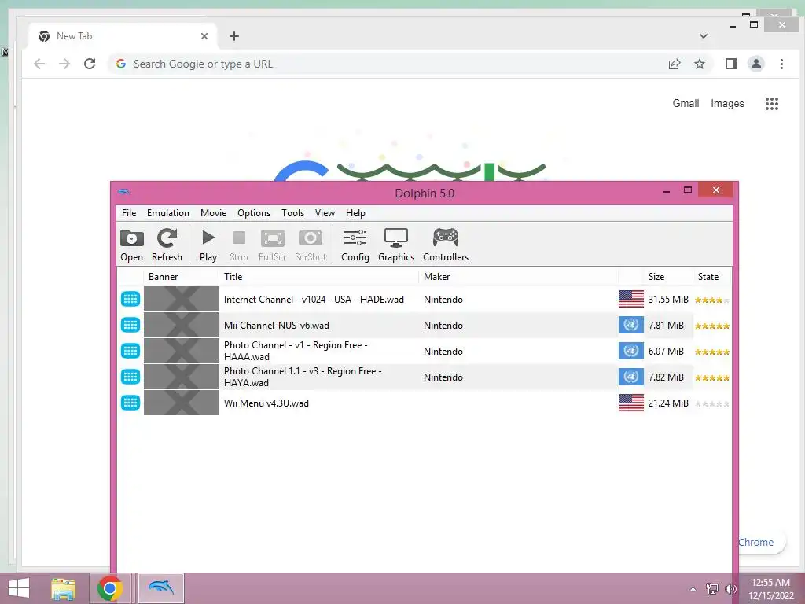Click the region-free flag for Photo Channel 1.1
Screen dimensions: 805x604
pyautogui.click(x=631, y=377)
